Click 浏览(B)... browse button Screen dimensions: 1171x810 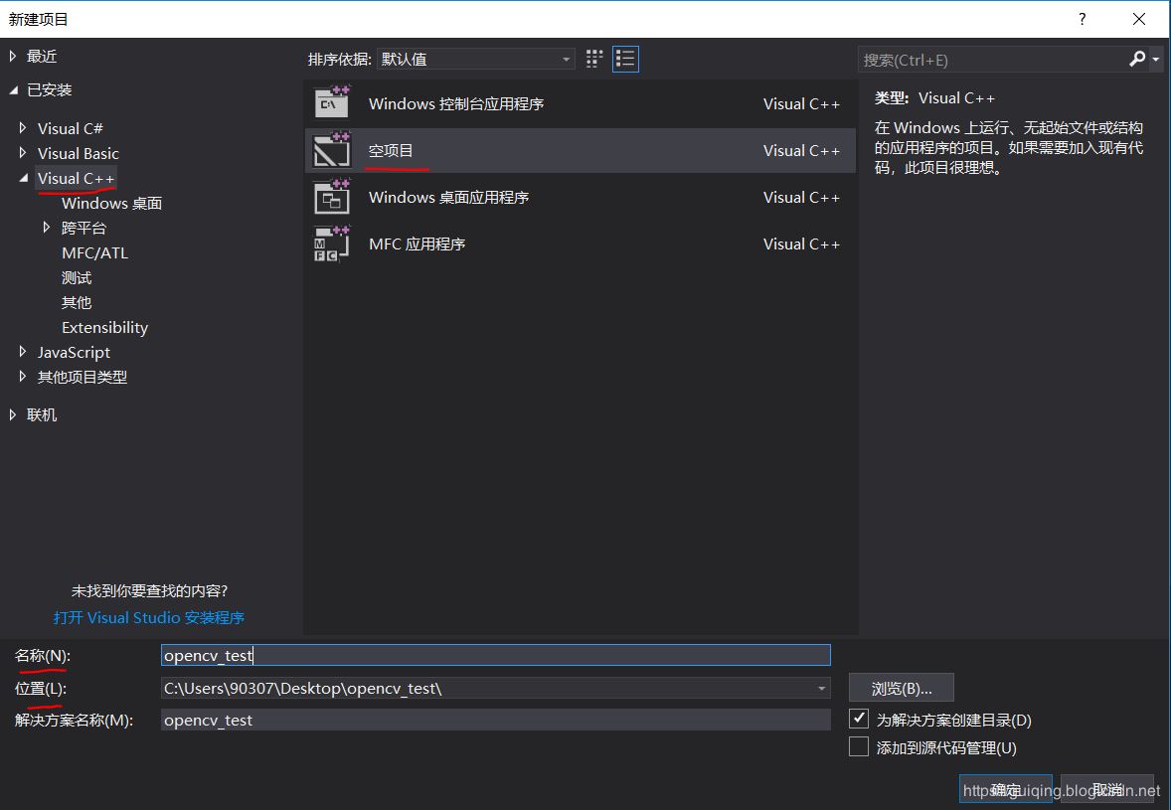point(902,688)
